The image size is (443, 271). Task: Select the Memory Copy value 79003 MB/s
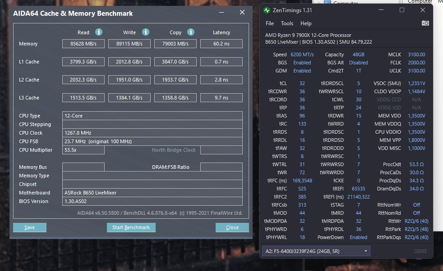click(x=175, y=44)
